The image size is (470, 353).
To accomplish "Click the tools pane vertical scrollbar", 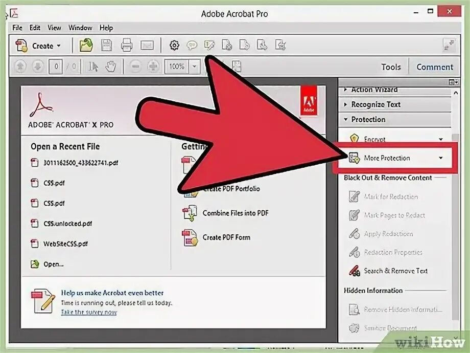I will tap(455, 227).
